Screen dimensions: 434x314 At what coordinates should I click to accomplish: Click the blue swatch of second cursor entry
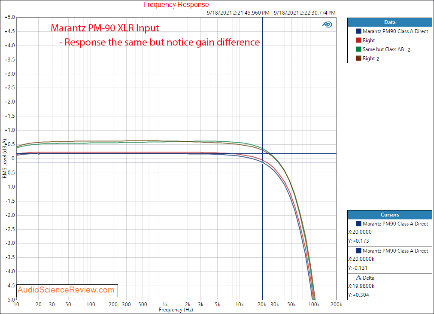click(358, 250)
